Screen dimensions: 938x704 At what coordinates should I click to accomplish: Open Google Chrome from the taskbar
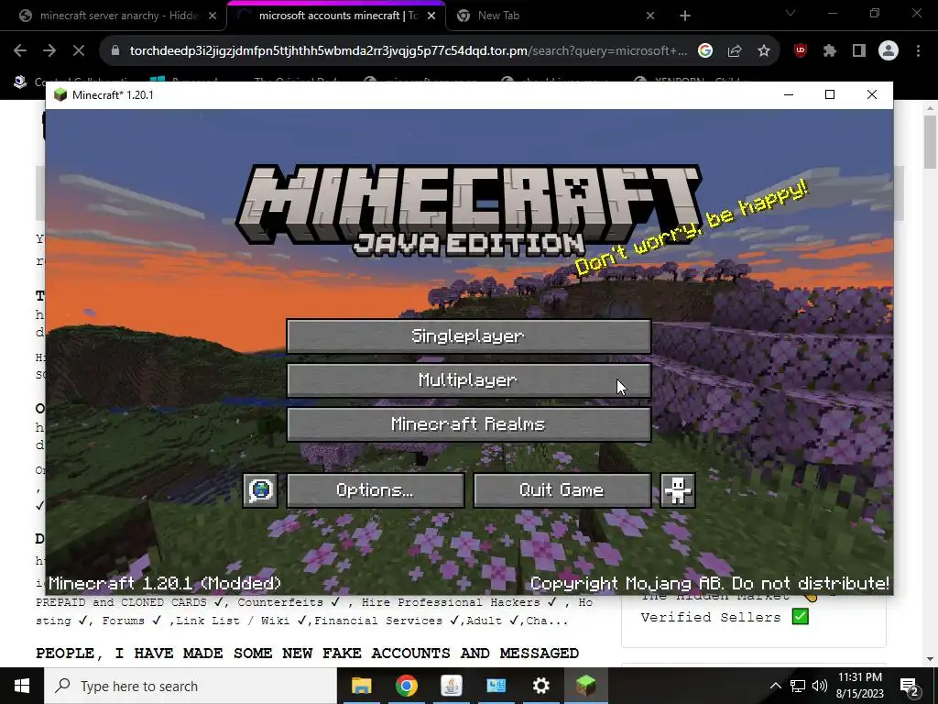[406, 686]
